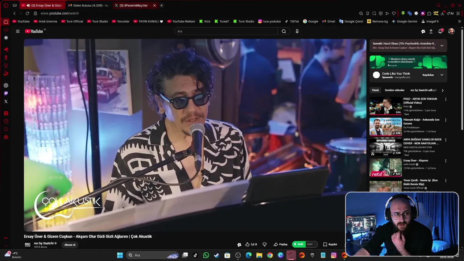Open the YouTube guide hamburger menu
This screenshot has height=261, width=464.
pos(17,31)
